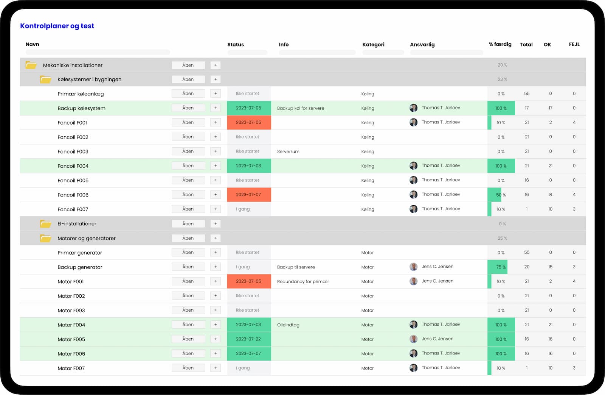605x395 pixels.
Task: Click plus button on Fancoil F004 row
Action: click(x=216, y=165)
